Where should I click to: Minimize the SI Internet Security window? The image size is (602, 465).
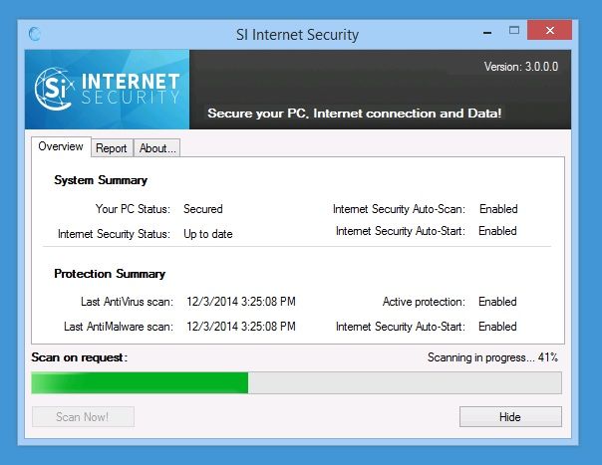tap(487, 33)
